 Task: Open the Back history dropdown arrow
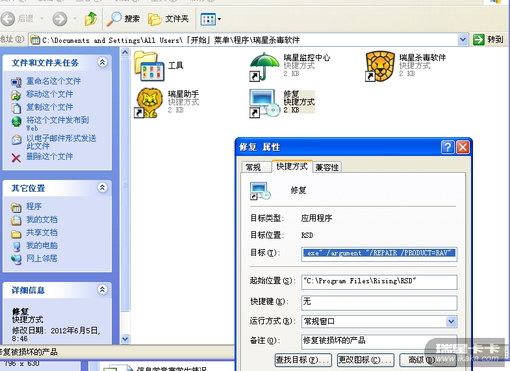pos(42,19)
